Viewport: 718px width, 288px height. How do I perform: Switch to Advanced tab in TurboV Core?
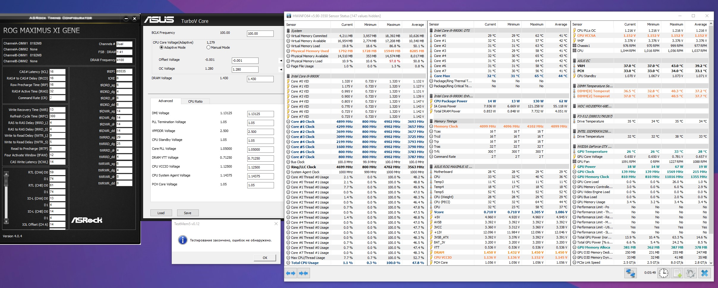pos(166,101)
